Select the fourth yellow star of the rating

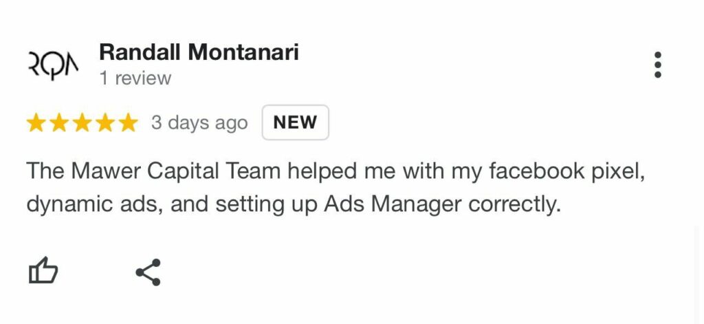click(105, 122)
